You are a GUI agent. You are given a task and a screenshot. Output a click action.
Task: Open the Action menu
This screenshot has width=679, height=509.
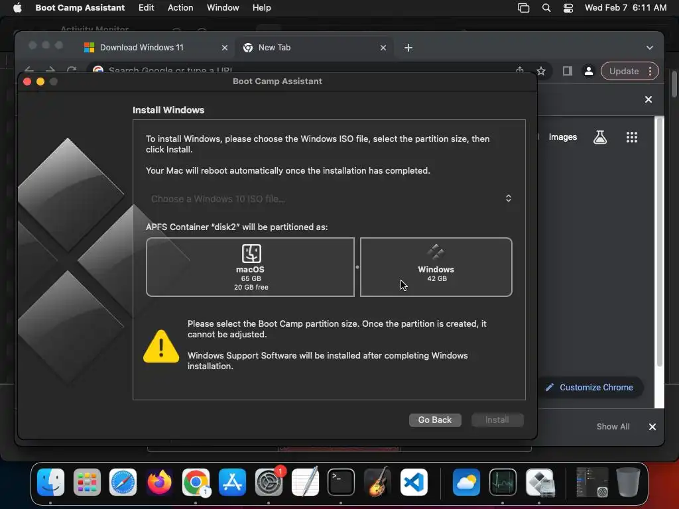click(x=180, y=8)
